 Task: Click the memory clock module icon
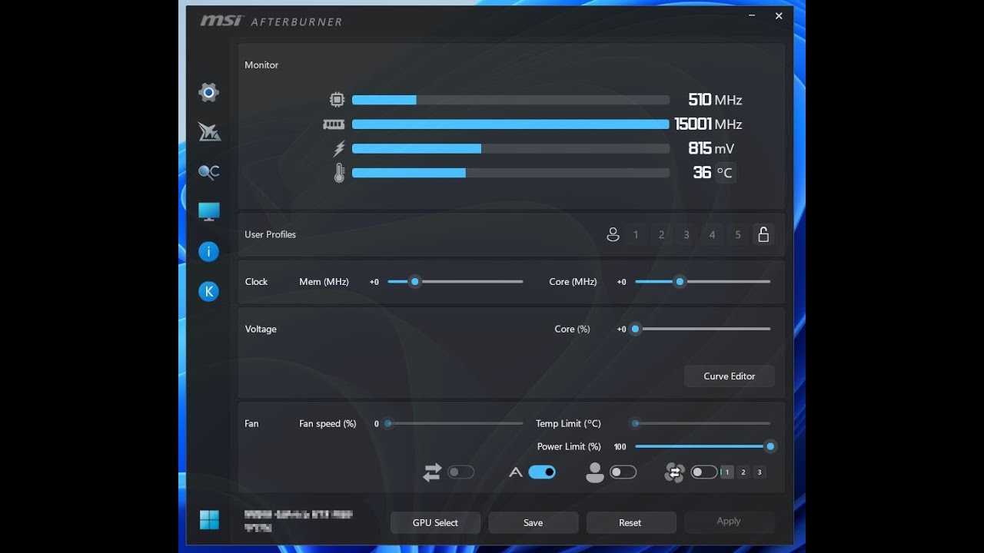click(x=334, y=124)
